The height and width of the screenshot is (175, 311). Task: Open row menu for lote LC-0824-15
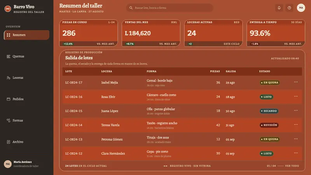[x=296, y=110]
